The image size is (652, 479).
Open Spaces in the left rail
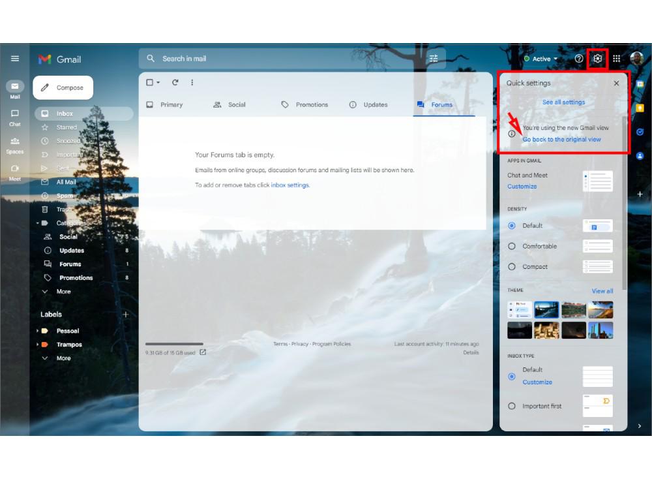pos(15,146)
